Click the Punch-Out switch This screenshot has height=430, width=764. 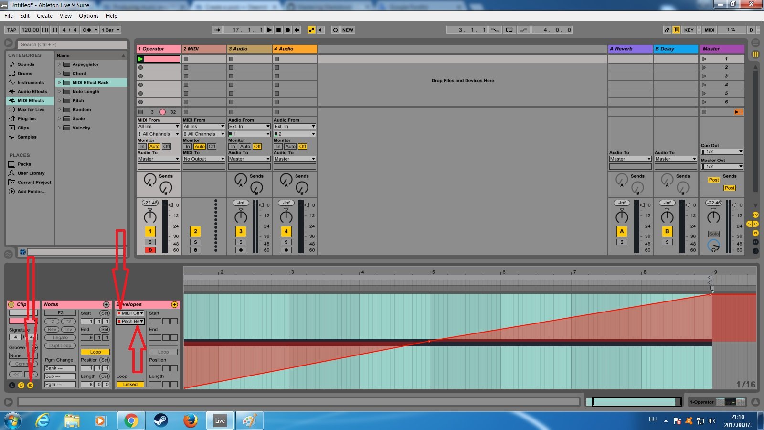coord(524,30)
